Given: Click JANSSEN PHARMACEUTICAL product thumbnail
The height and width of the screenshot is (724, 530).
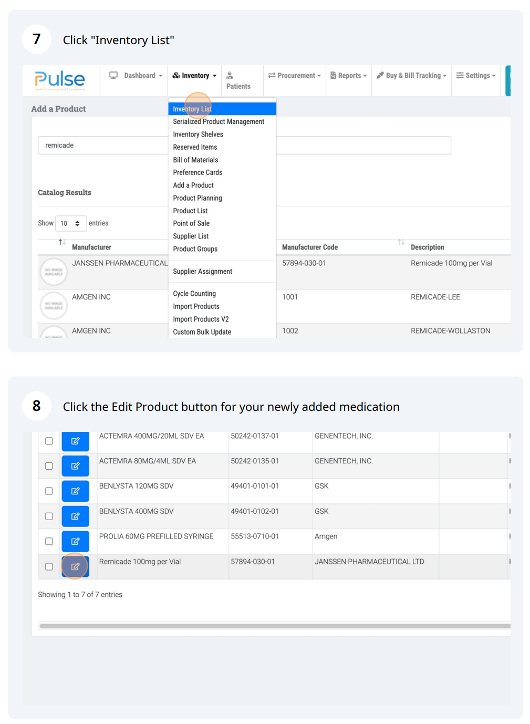Looking at the screenshot, I should point(54,272).
